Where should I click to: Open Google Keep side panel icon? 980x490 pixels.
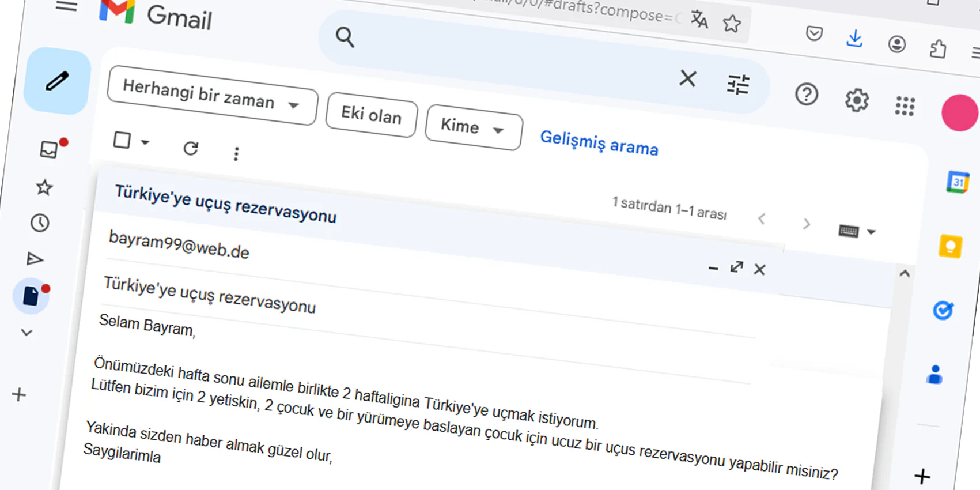950,247
